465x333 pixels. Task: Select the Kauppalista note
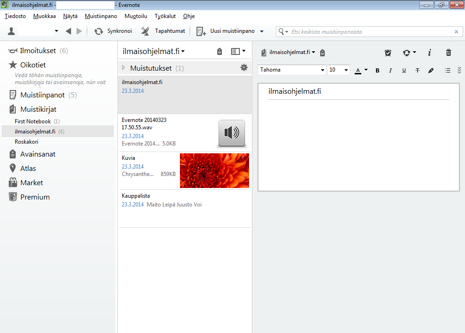(x=185, y=209)
